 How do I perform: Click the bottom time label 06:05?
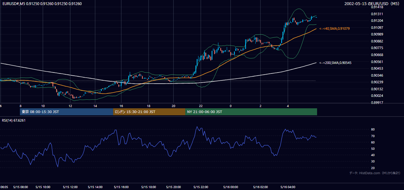coord(4,187)
